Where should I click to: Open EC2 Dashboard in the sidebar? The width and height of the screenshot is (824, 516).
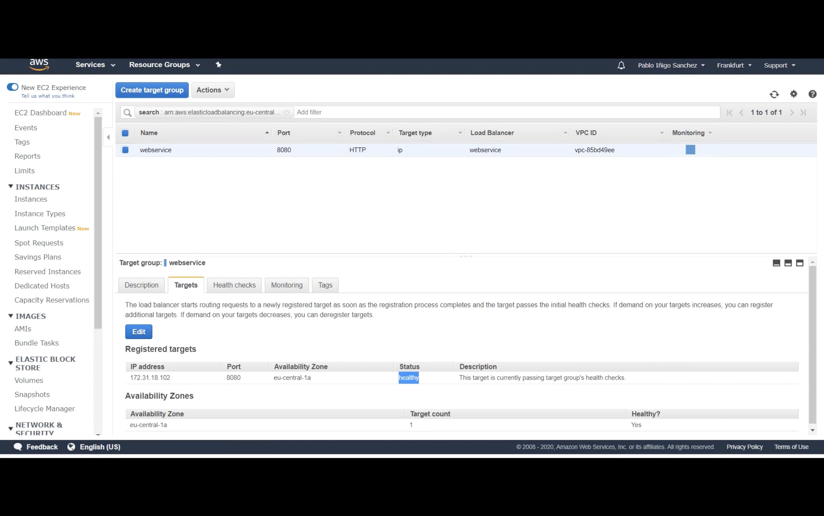tap(40, 113)
